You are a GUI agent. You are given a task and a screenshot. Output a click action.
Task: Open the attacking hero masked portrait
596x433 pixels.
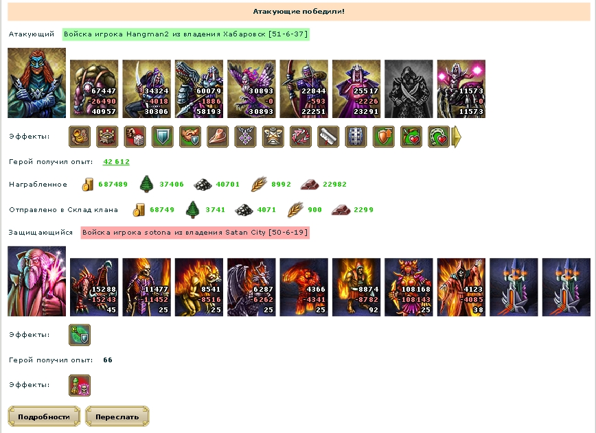point(37,83)
